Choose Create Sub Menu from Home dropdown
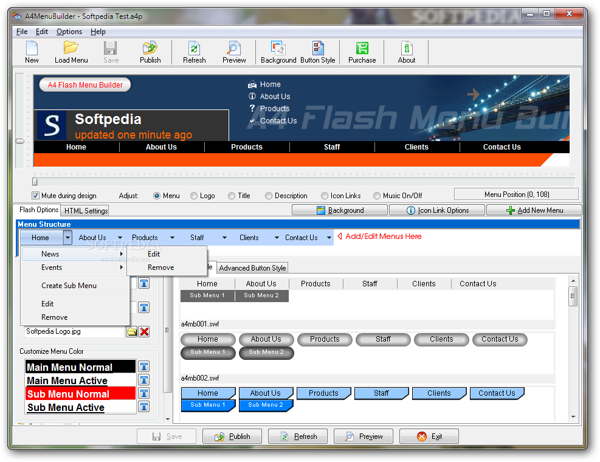600x462 pixels. (x=69, y=286)
